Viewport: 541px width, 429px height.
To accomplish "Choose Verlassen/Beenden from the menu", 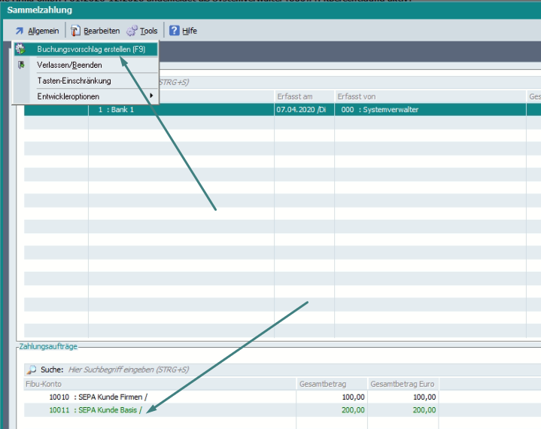I will tap(69, 65).
